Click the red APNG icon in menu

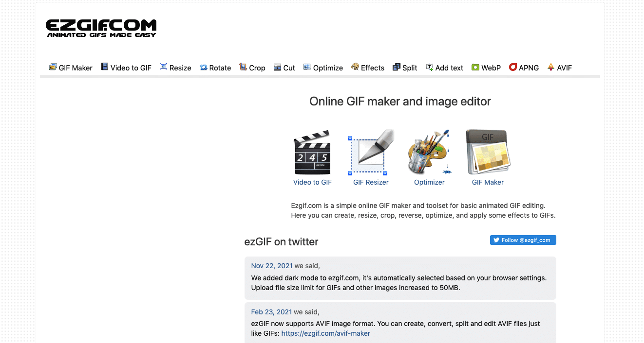click(x=513, y=68)
